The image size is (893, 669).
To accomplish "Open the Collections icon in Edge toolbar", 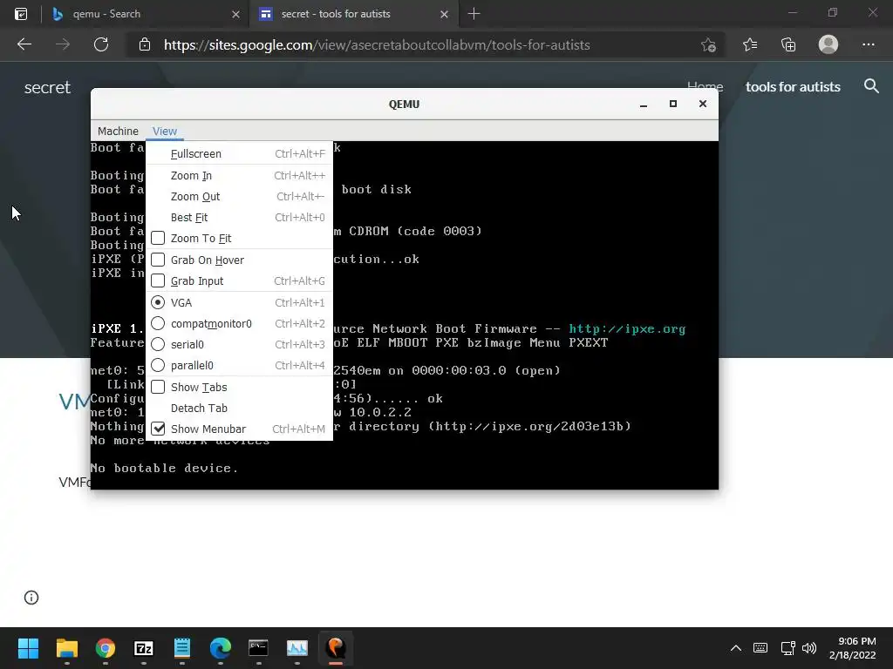I will click(x=788, y=44).
